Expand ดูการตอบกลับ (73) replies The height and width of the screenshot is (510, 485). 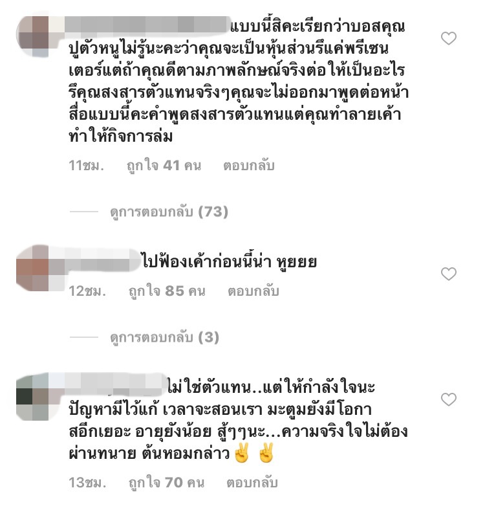(x=169, y=212)
